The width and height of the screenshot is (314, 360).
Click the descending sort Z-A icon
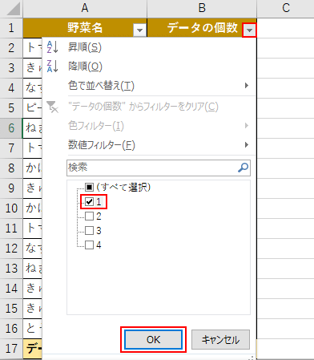(x=52, y=67)
